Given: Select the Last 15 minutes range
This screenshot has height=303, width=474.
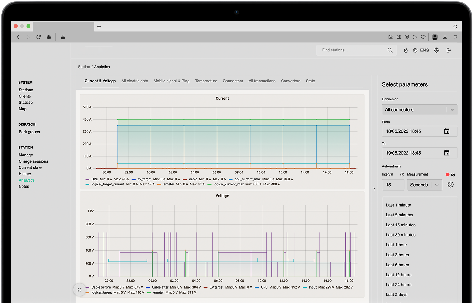Looking at the screenshot, I should [401, 225].
